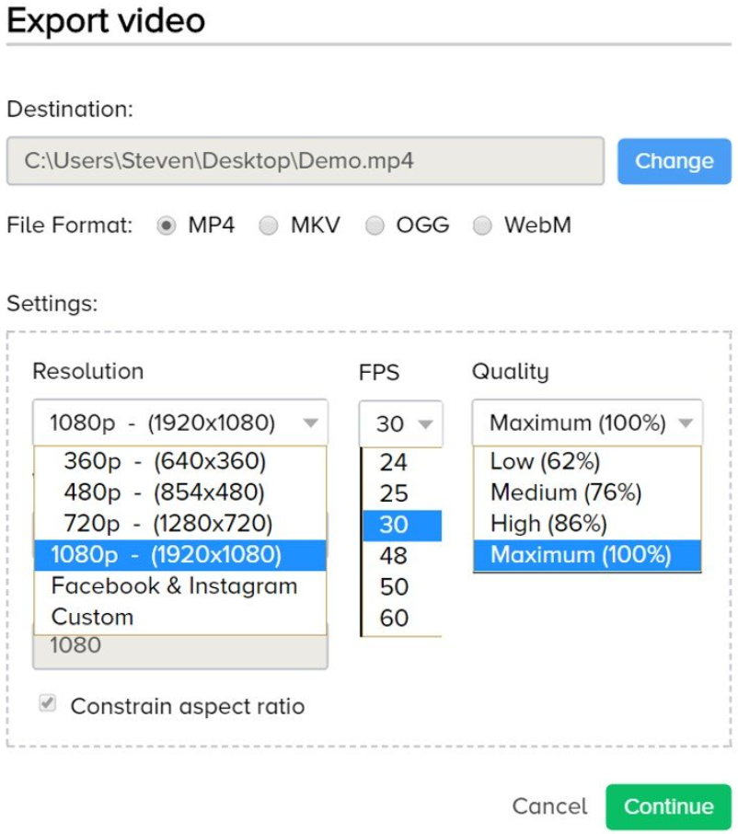Image resolution: width=738 pixels, height=834 pixels.
Task: Click the FPS dropdown arrow
Action: tap(425, 424)
